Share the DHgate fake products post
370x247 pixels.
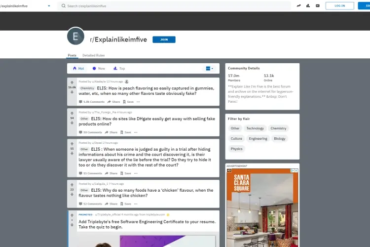point(111,132)
